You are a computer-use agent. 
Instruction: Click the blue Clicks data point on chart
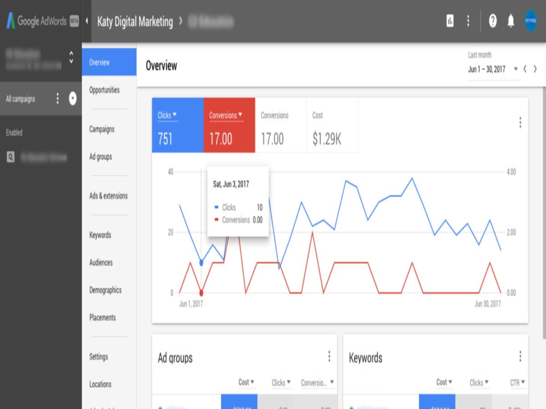click(201, 263)
